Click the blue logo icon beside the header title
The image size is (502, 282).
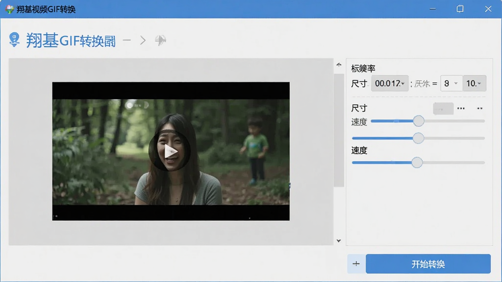point(14,40)
